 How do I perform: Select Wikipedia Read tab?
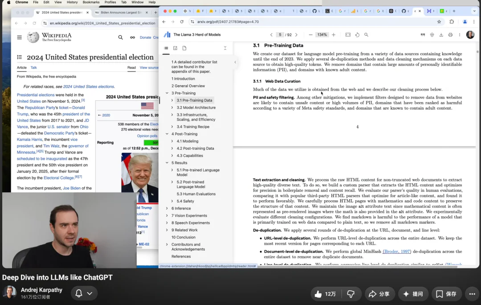point(131,68)
